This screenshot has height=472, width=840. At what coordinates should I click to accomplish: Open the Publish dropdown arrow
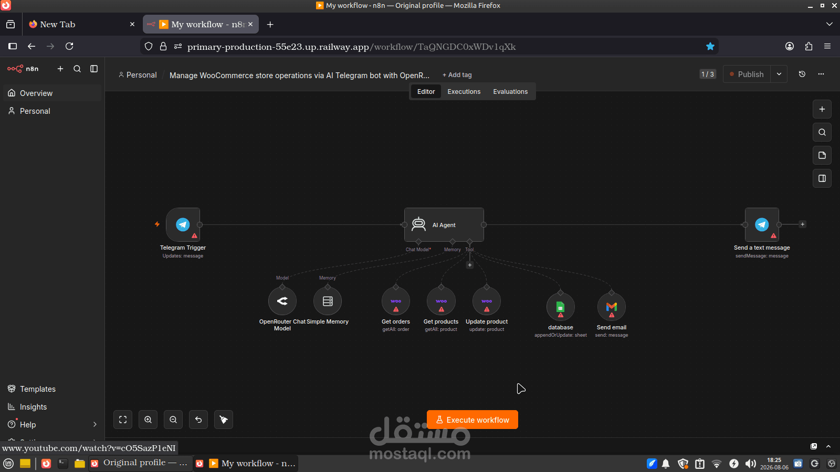point(779,74)
